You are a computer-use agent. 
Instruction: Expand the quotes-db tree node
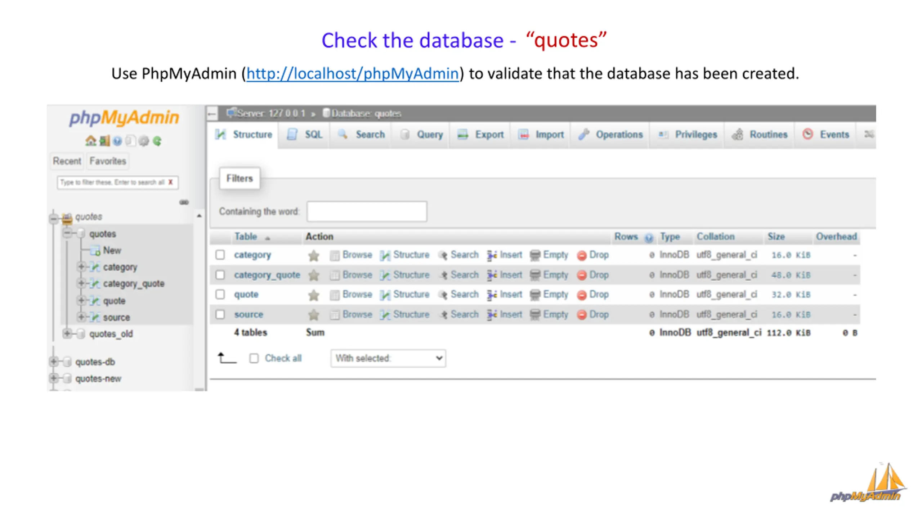pyautogui.click(x=54, y=362)
